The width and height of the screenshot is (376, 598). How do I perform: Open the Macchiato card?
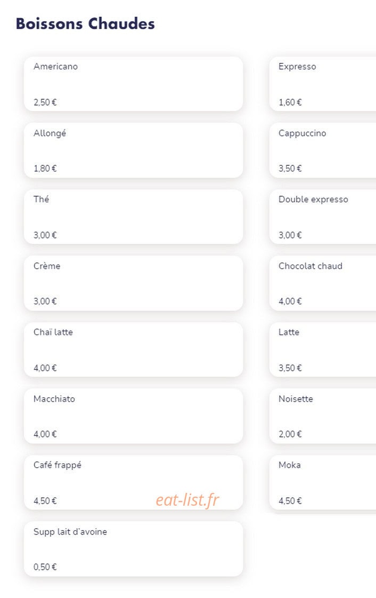134,416
